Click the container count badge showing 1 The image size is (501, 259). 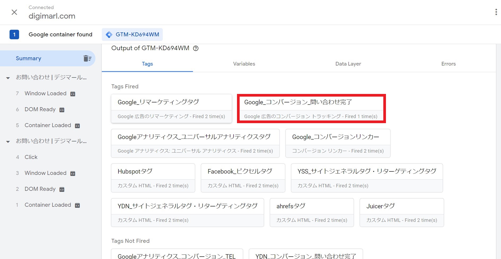14,34
